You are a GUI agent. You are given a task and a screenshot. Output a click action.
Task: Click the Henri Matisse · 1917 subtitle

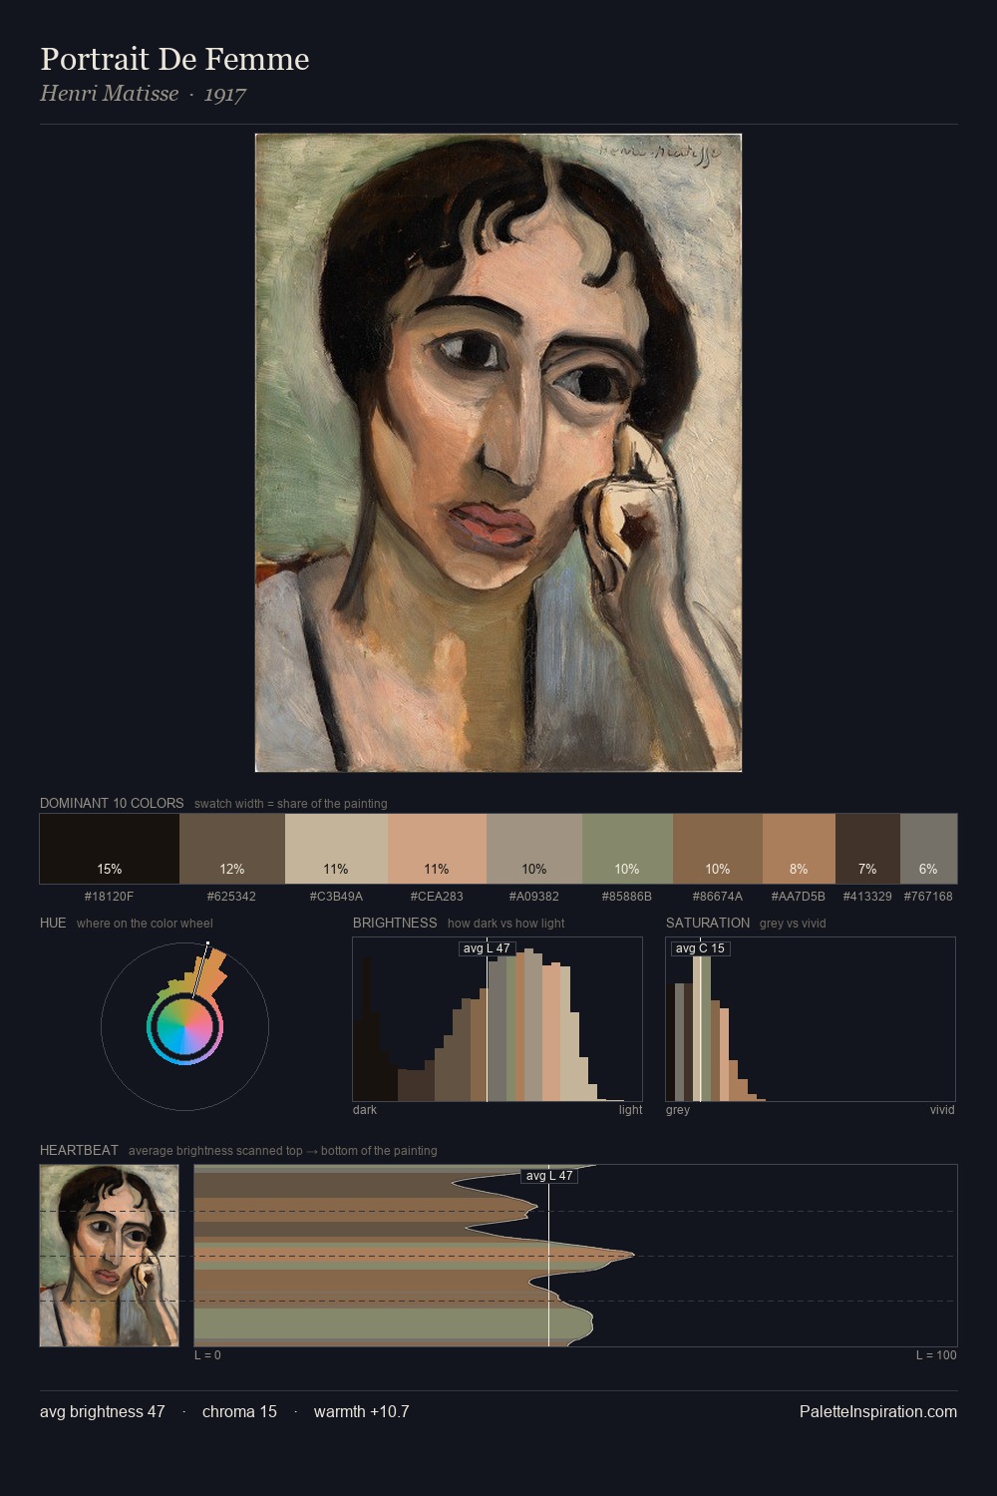point(143,94)
